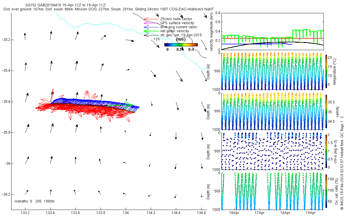Click the '133.6' longitude tick label
This screenshot has width=346, height=216.
click(75, 213)
